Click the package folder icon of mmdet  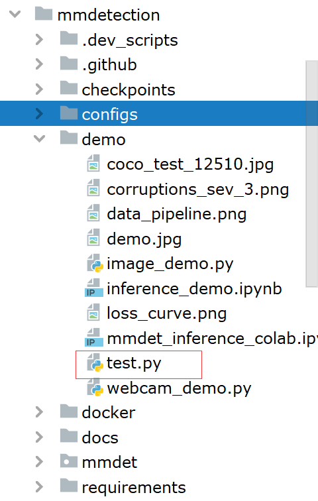[69, 462]
